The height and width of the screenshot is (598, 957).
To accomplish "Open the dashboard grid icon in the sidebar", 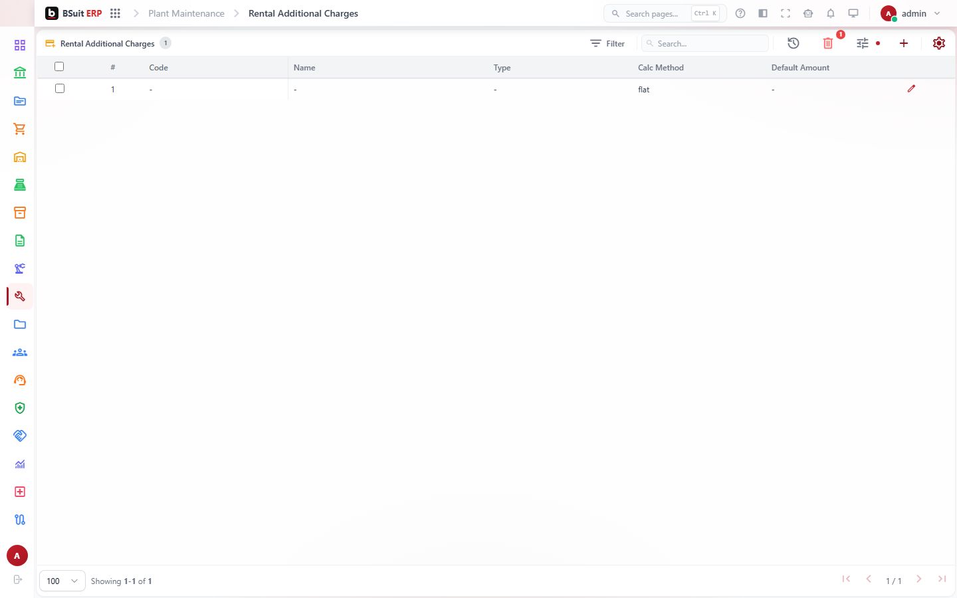I will (x=20, y=45).
